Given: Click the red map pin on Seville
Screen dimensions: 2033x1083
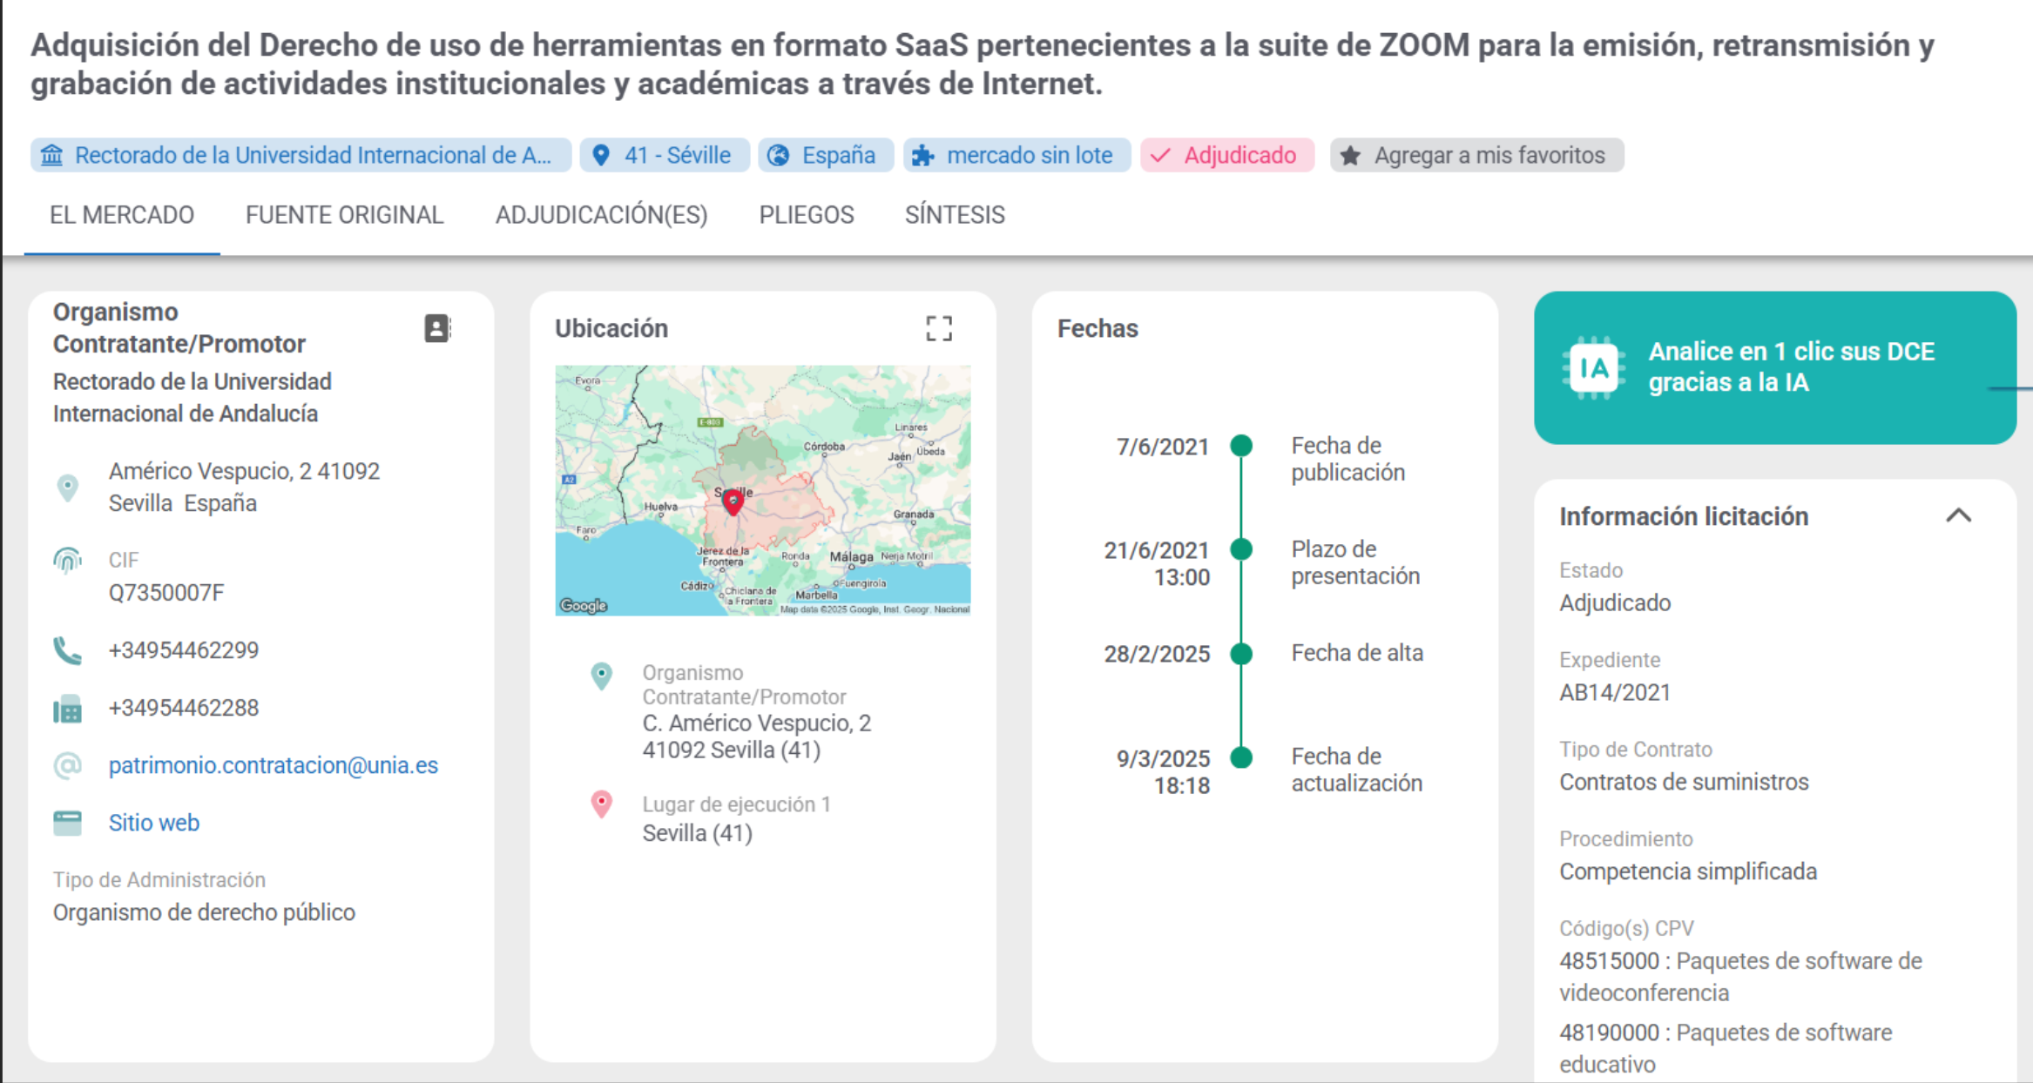Looking at the screenshot, I should tap(733, 501).
